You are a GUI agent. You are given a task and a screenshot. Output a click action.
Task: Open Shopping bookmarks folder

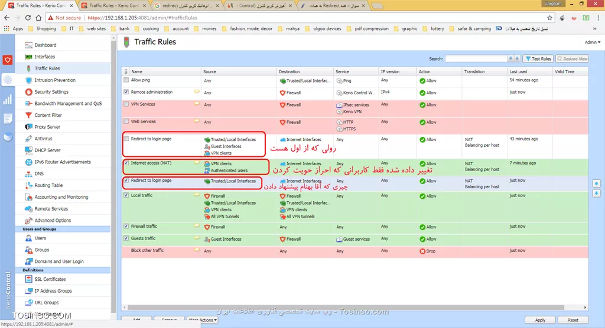(x=43, y=28)
